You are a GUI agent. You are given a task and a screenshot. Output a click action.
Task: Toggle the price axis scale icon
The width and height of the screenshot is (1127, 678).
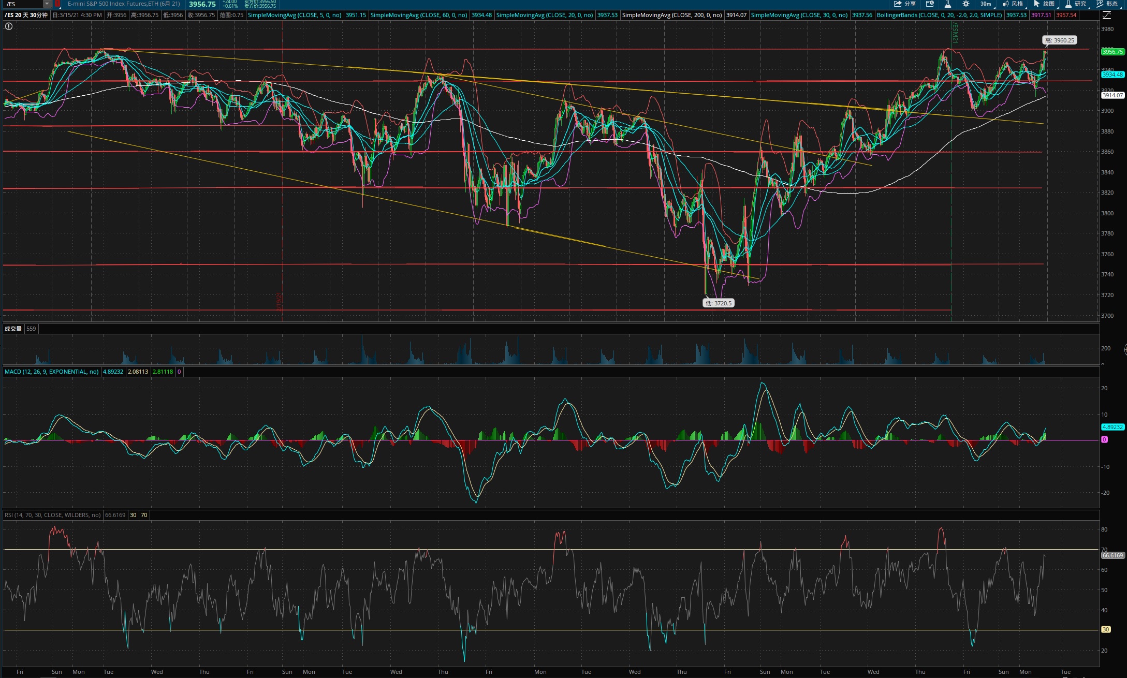pyautogui.click(x=1106, y=16)
